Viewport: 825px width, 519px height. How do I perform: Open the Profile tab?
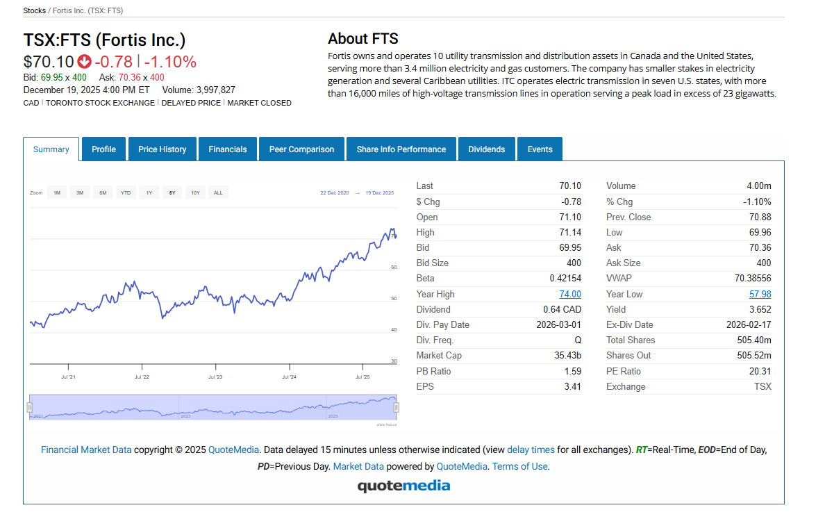coord(103,149)
